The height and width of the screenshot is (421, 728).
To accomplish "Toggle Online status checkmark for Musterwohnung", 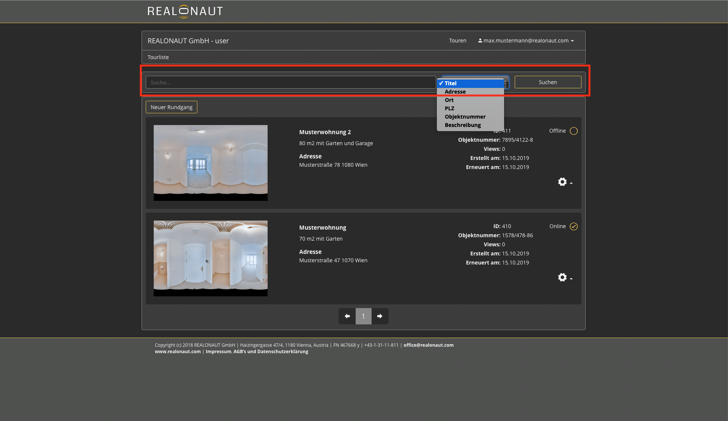I will [574, 227].
